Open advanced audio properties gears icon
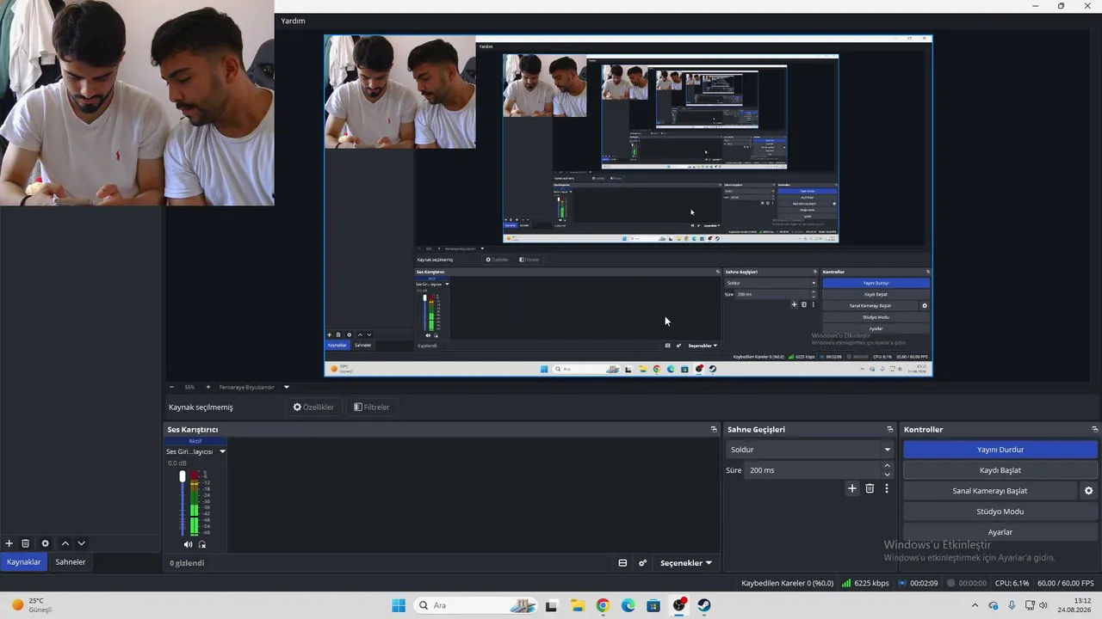This screenshot has width=1102, height=619. [642, 563]
